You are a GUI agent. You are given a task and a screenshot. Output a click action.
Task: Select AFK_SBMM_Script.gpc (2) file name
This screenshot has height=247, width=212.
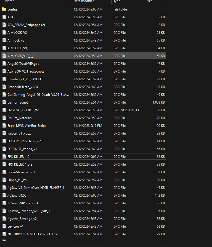26,25
